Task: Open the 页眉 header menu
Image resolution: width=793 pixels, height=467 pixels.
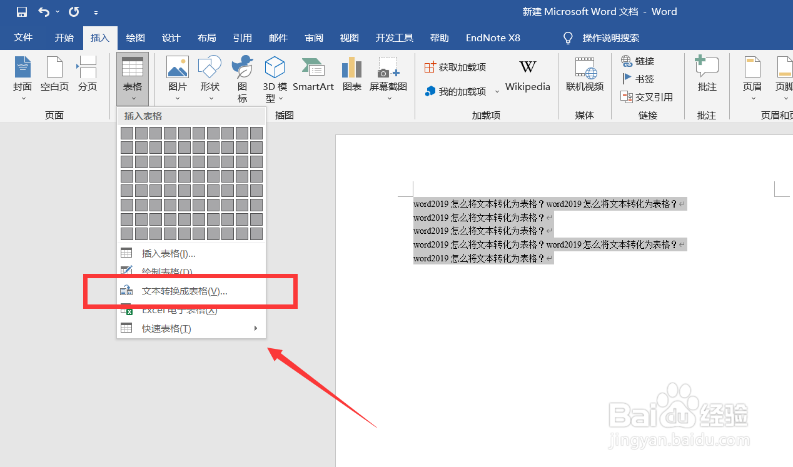Action: tap(752, 79)
